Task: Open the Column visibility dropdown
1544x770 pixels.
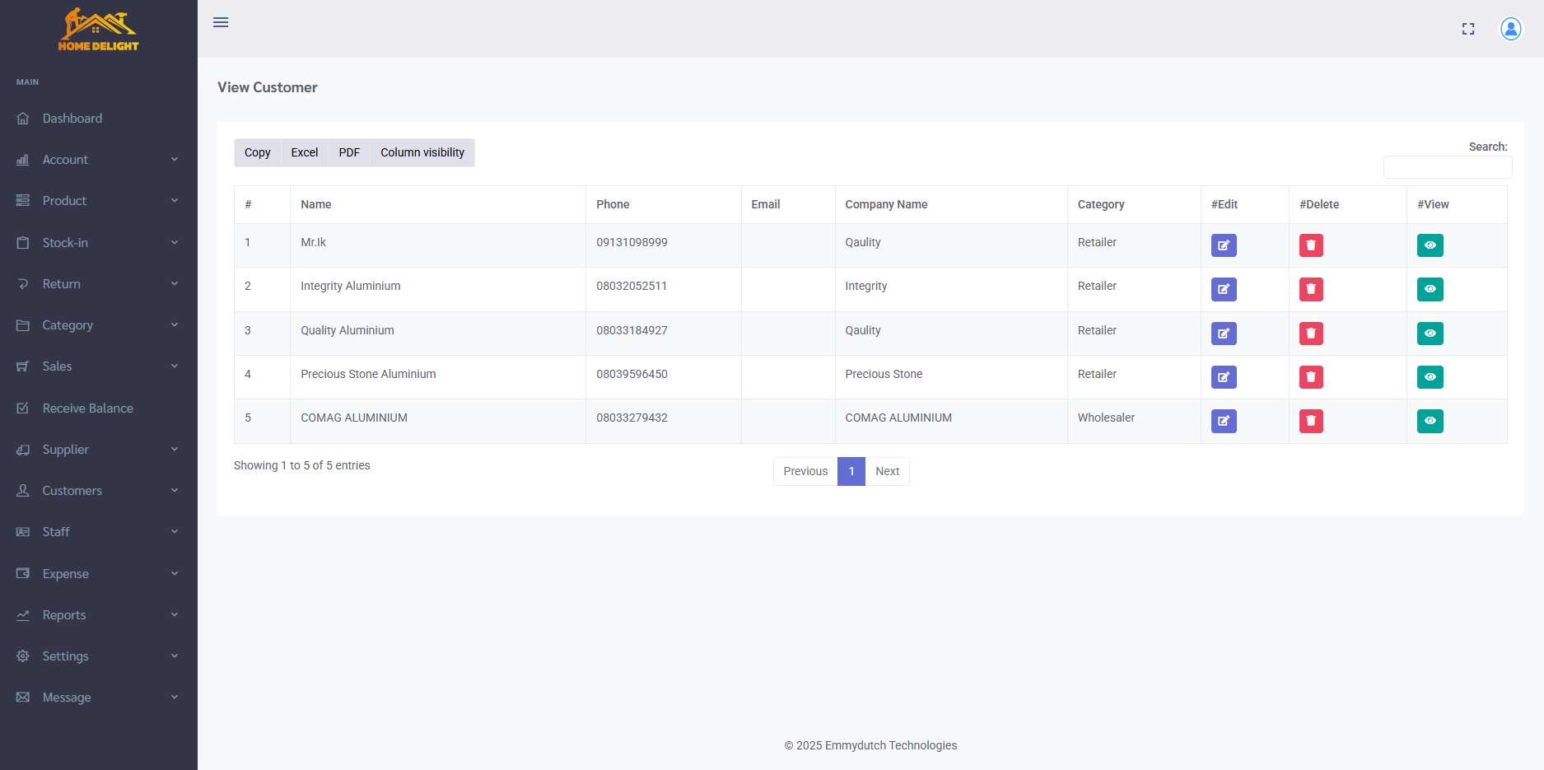Action: tap(422, 152)
